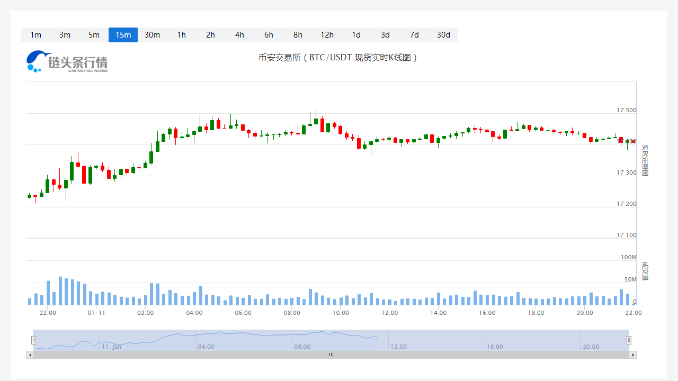Click the scrollbar left arrow button
Screen dimensions: 678x381
coord(30,355)
